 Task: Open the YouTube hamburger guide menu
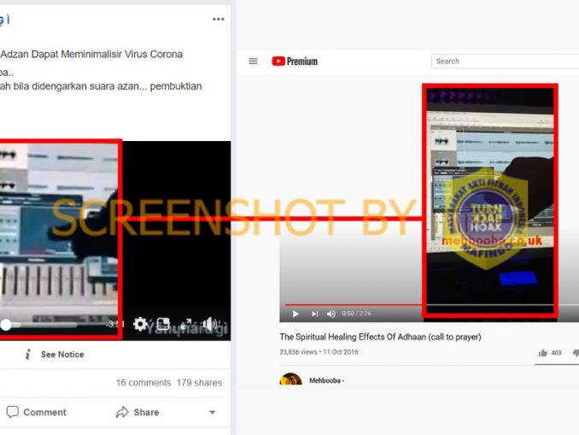tap(253, 61)
